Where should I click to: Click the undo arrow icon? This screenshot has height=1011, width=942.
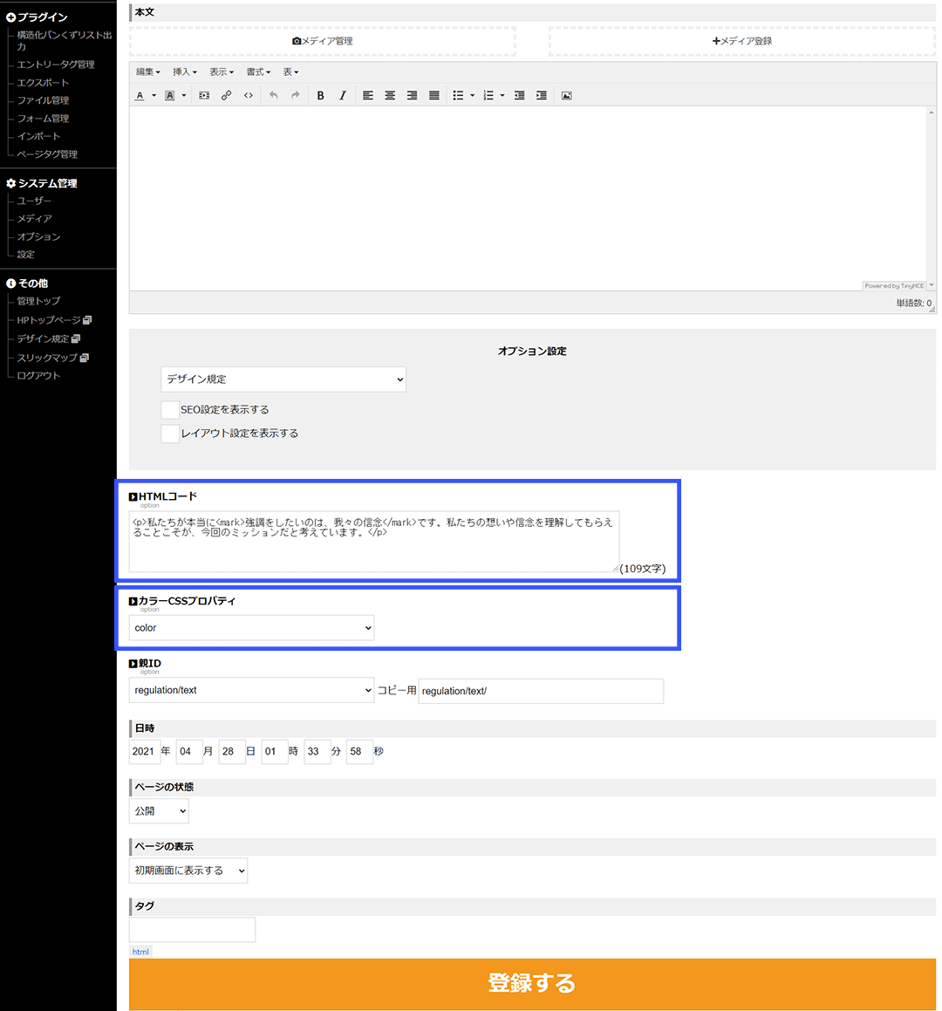273,95
